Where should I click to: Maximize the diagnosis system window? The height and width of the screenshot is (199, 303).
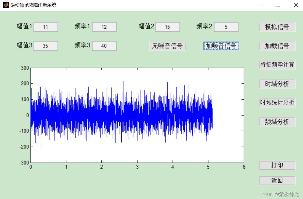click(x=278, y=5)
